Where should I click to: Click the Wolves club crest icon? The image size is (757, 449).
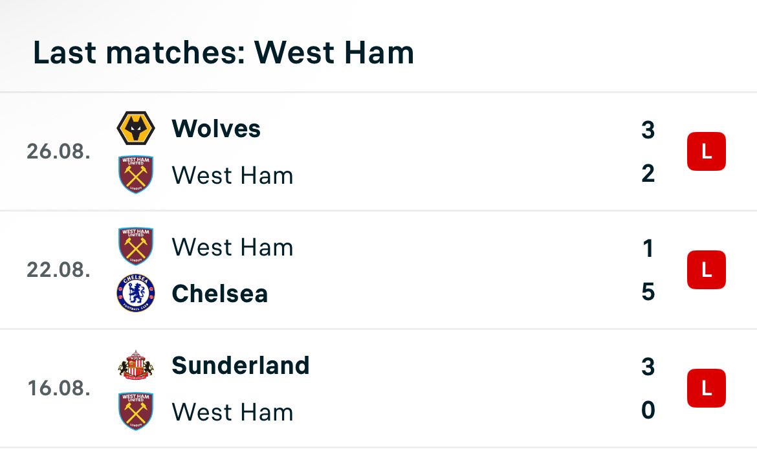pyautogui.click(x=136, y=128)
